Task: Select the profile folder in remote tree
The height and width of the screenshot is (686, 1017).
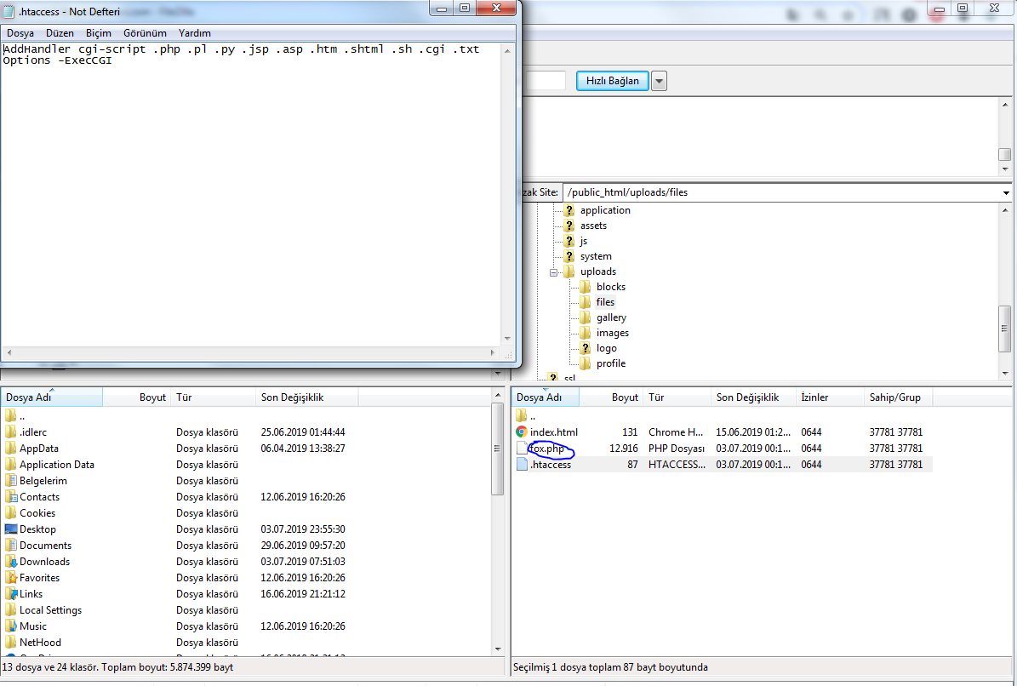Action: point(611,363)
